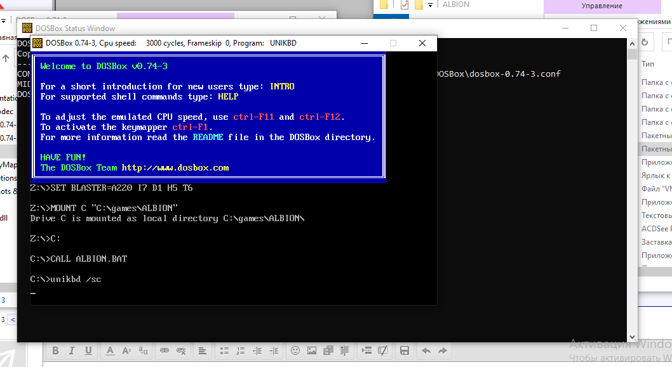Maximize the DOSBox Status Window
Screen dimensions: 672x367
coord(594,28)
